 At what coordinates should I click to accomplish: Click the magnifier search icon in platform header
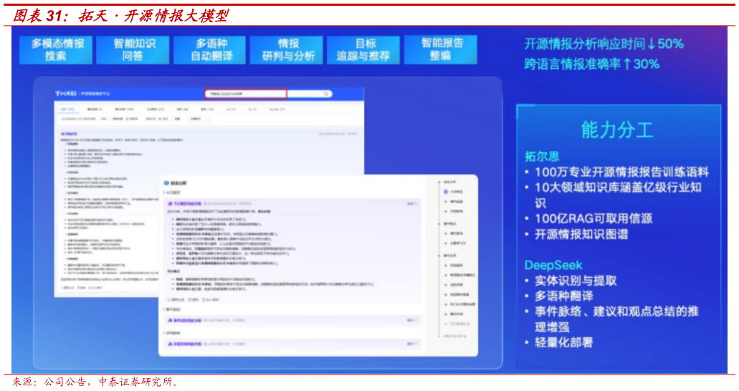[326, 95]
